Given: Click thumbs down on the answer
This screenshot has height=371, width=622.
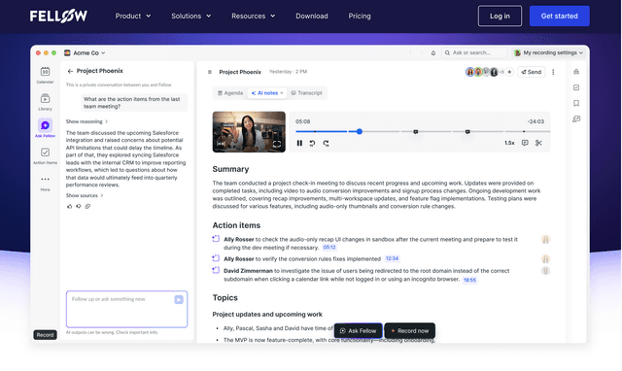Looking at the screenshot, I should pos(79,206).
